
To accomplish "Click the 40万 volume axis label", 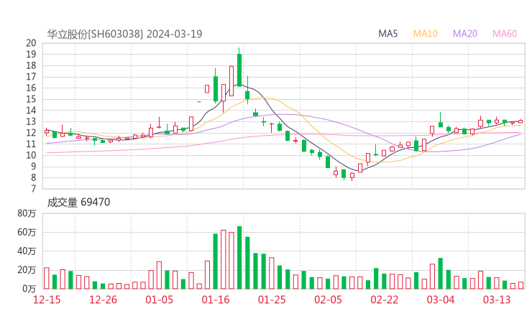I will [x=27, y=251].
